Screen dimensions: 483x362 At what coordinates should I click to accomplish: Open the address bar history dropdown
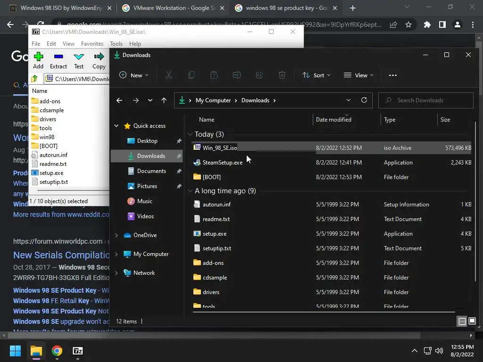pos(349,100)
